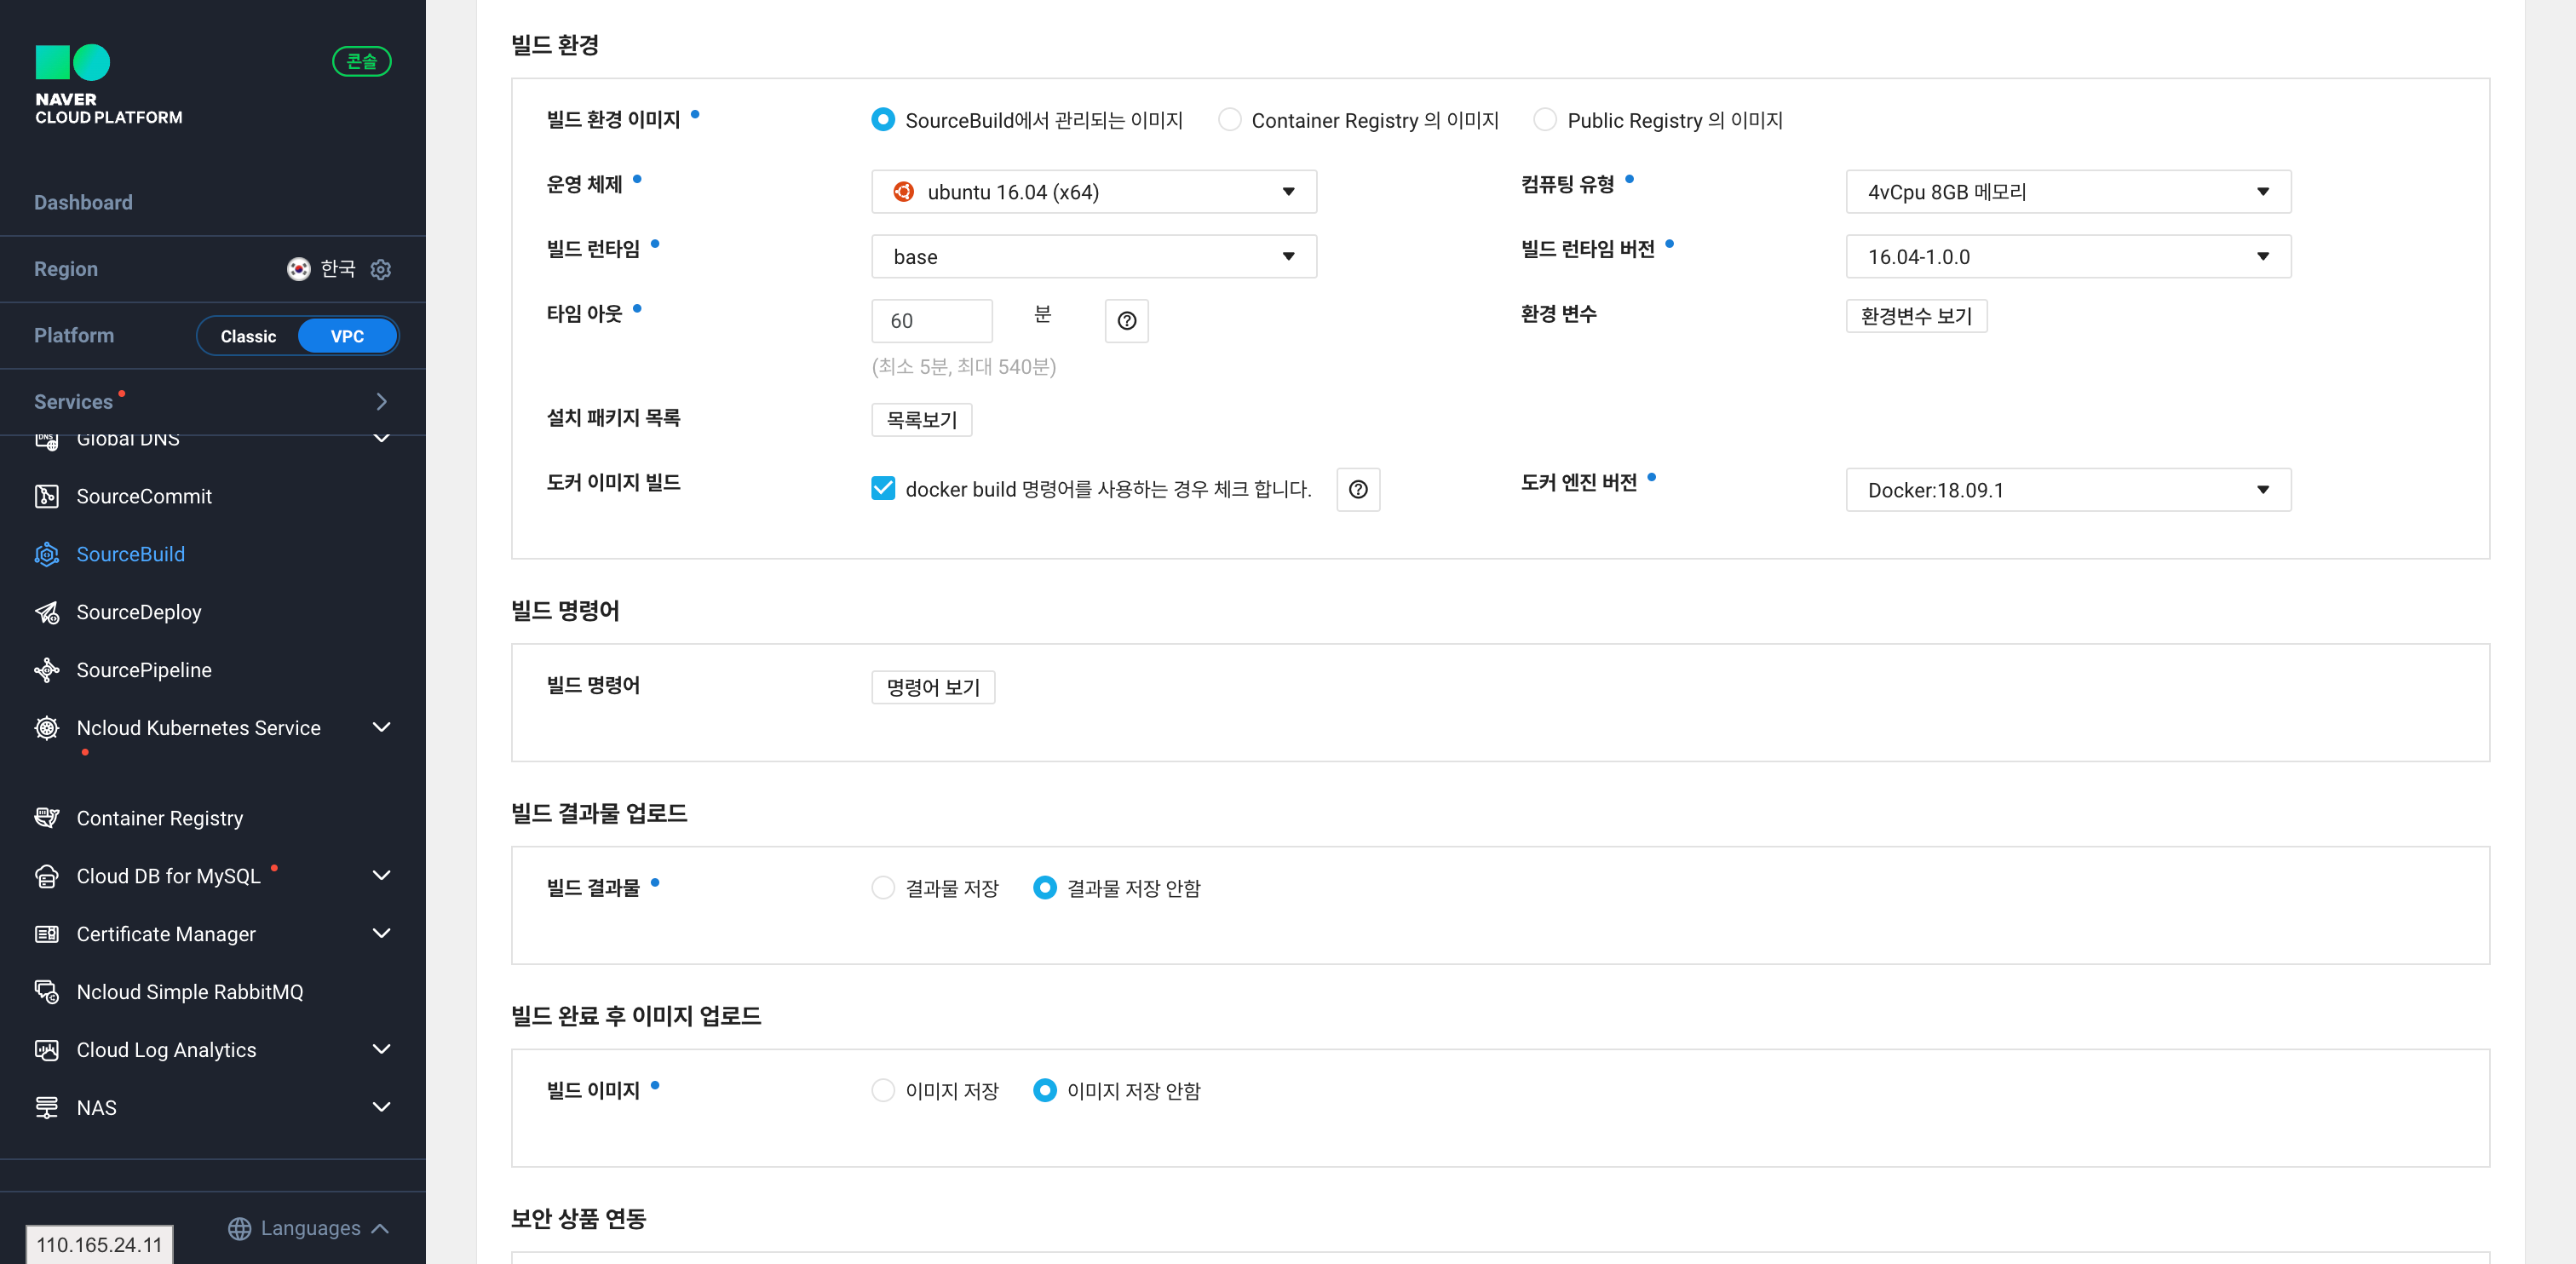Open Dashboard in the sidebar menu
The height and width of the screenshot is (1264, 2576).
point(83,202)
